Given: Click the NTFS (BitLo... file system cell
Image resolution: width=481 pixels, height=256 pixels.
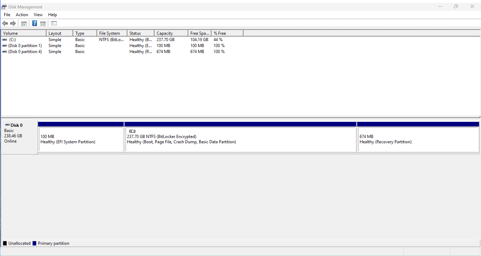Looking at the screenshot, I should click(x=112, y=40).
